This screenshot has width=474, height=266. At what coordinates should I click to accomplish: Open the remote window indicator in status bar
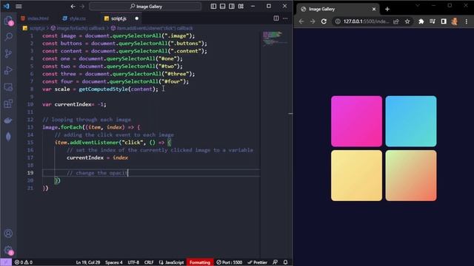point(6,262)
